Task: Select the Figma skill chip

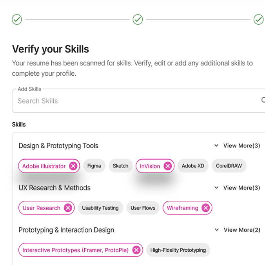Action: point(94,166)
